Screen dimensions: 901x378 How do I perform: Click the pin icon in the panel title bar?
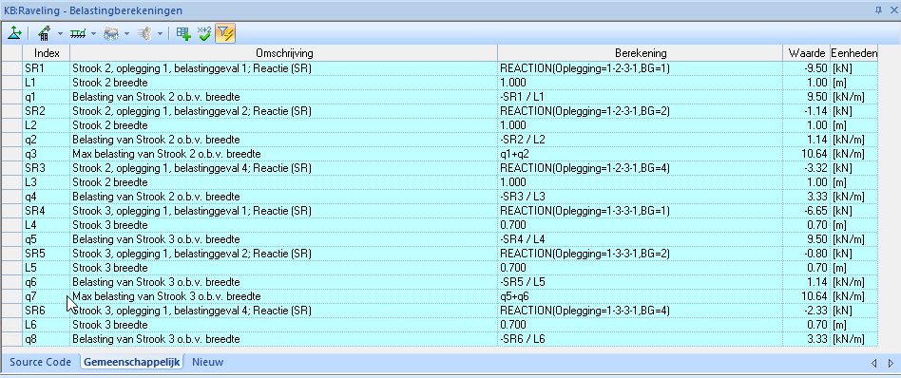(x=878, y=9)
